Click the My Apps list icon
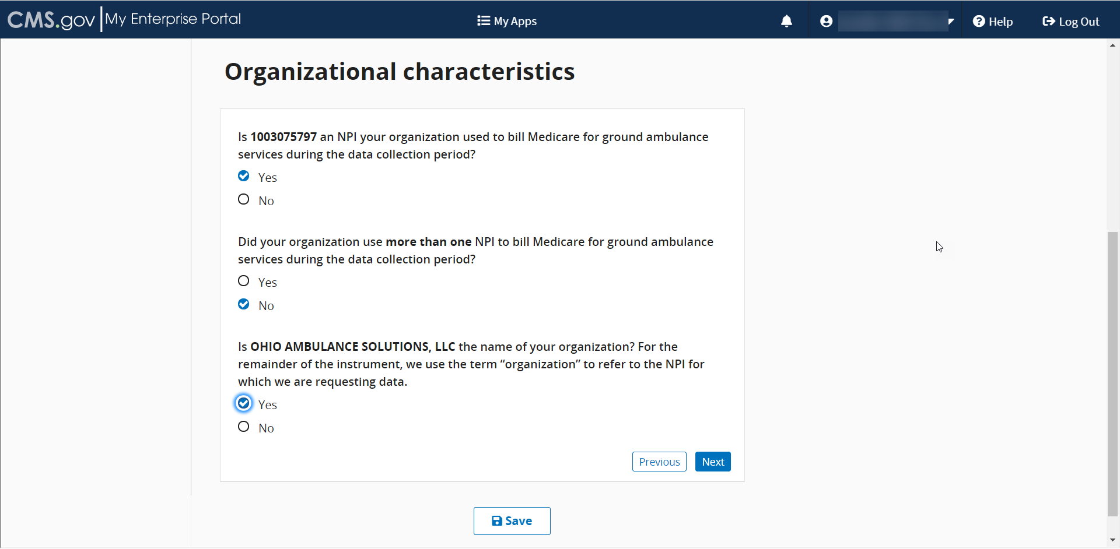 point(483,21)
